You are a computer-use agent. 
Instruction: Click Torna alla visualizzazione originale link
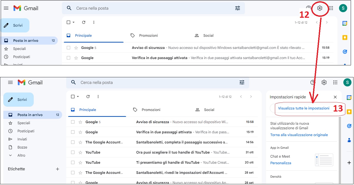[x=299, y=135]
